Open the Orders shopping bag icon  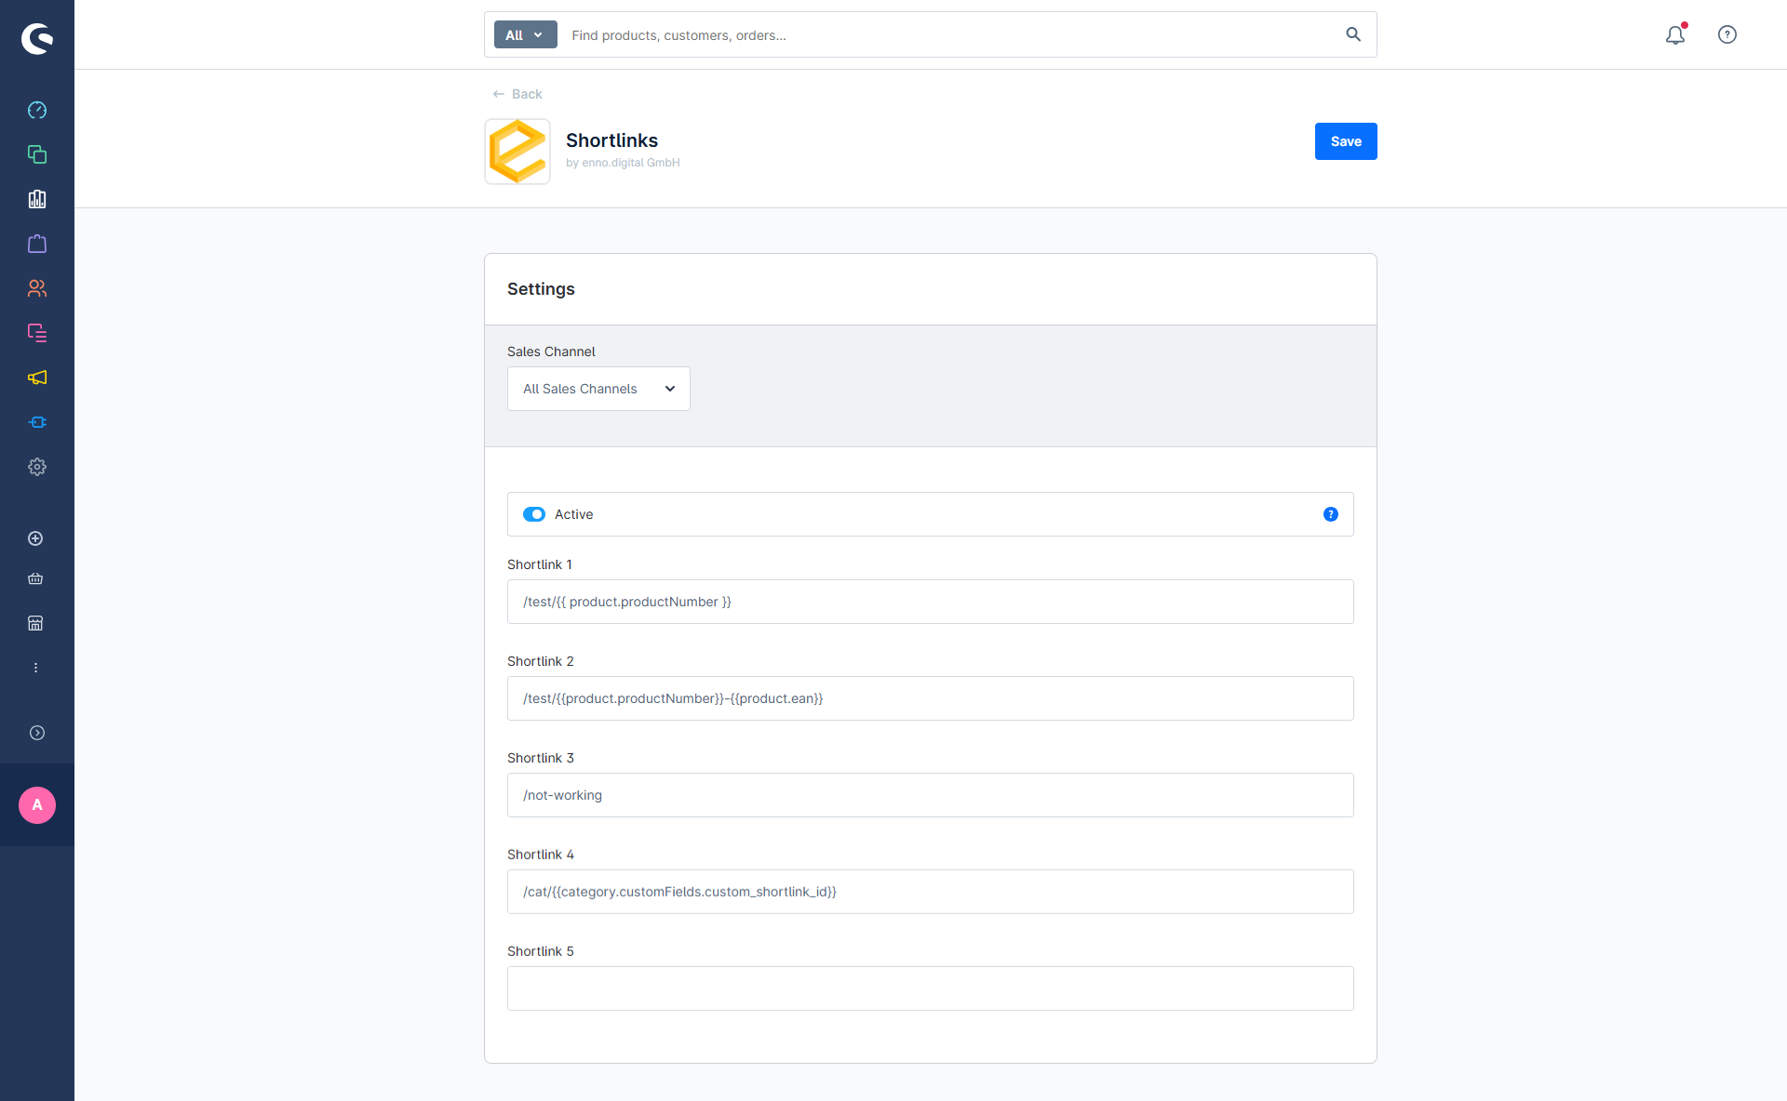pos(37,244)
